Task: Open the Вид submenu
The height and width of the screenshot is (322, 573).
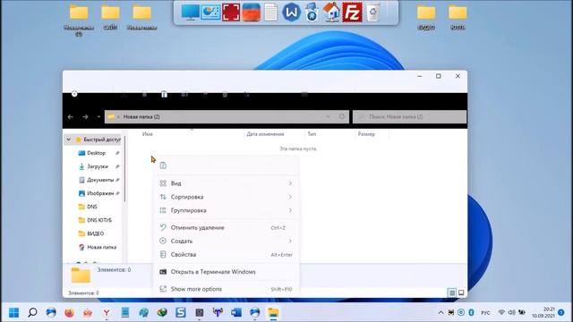Action: click(227, 183)
